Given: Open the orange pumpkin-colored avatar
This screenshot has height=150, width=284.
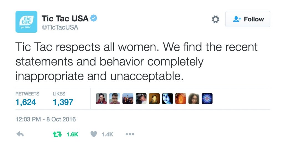Looking at the screenshot, I should tap(181, 99).
